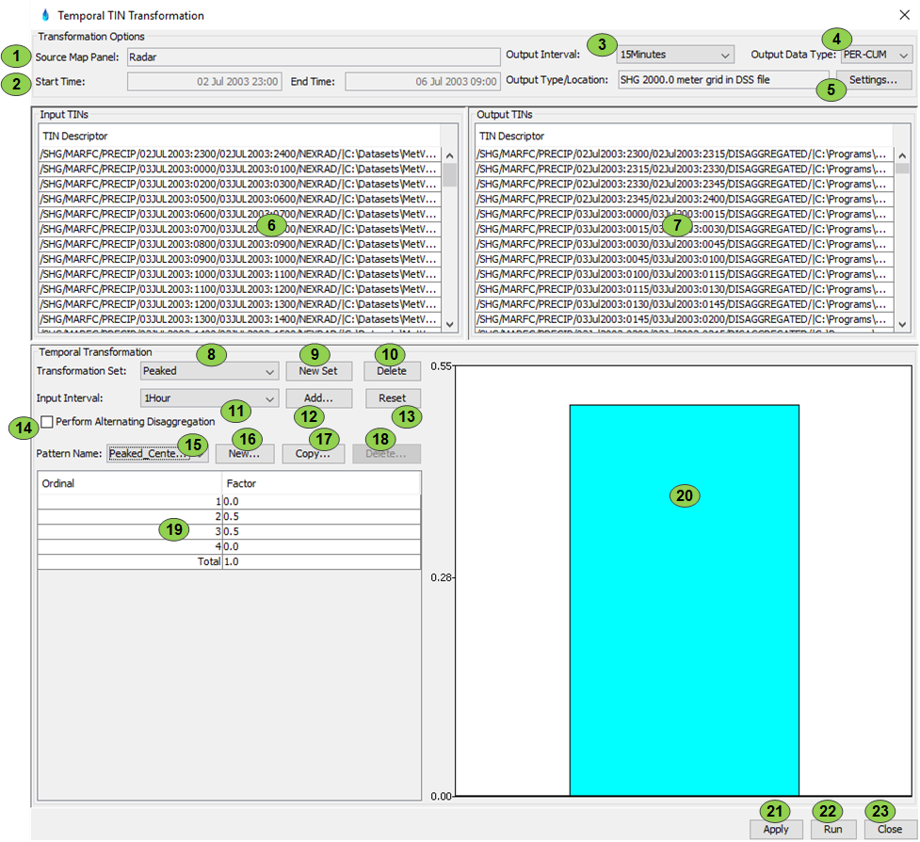920x842 pixels.
Task: Click the Close button at bottom
Action: (890, 829)
